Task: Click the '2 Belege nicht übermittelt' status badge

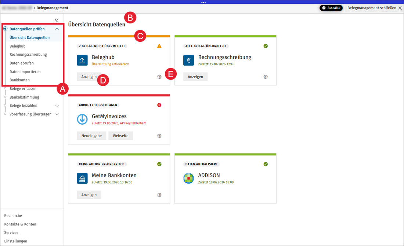Action: 102,46
